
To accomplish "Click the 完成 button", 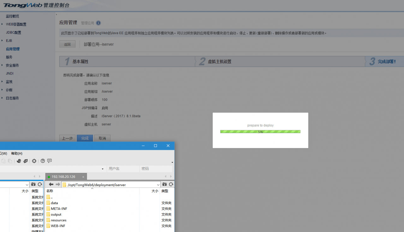I will (85, 138).
